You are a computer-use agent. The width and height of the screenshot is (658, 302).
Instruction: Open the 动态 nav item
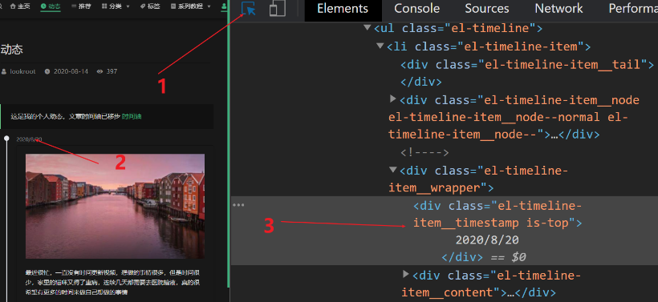click(x=51, y=6)
